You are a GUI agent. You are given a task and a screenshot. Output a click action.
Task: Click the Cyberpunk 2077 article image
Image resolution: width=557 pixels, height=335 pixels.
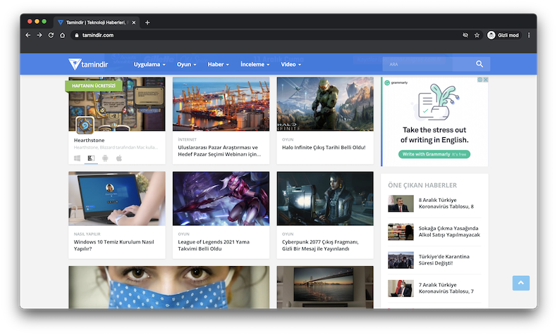pos(325,198)
